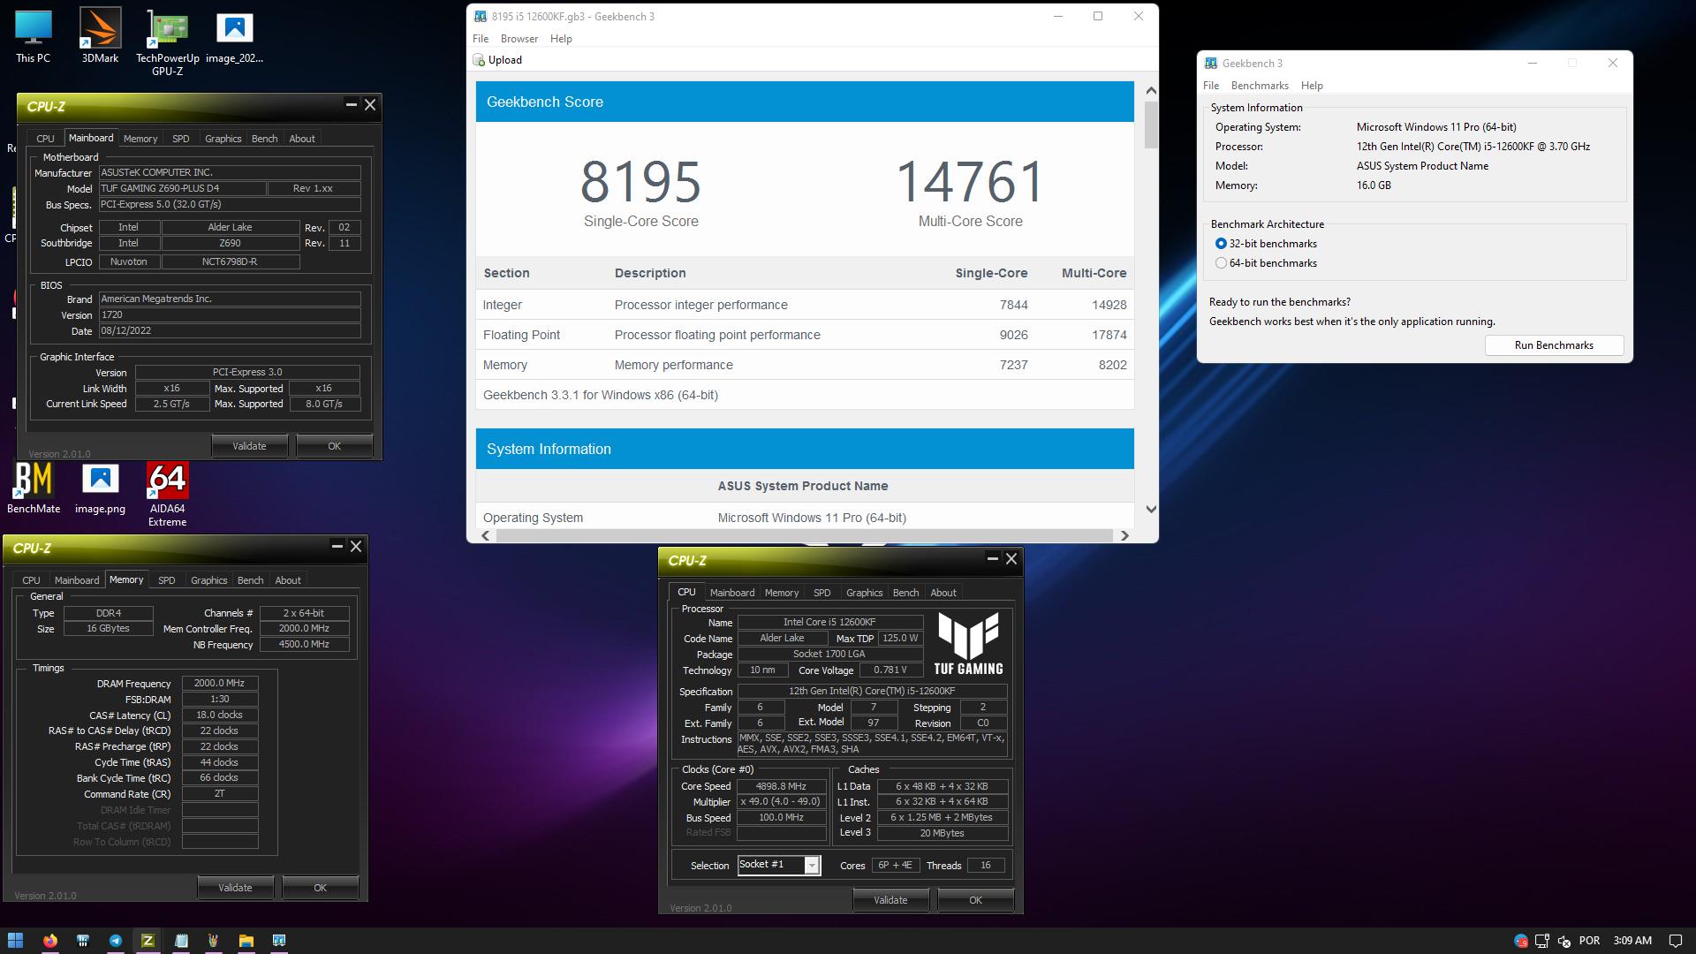The image size is (1696, 954).
Task: Open Notepad from the taskbar
Action: tap(180, 940)
